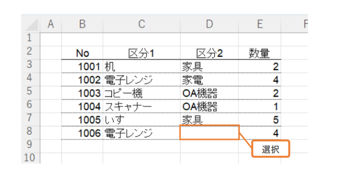Screen dimensions: 338x180
Task: Click the 区分2 header cell
Action: pyautogui.click(x=209, y=54)
